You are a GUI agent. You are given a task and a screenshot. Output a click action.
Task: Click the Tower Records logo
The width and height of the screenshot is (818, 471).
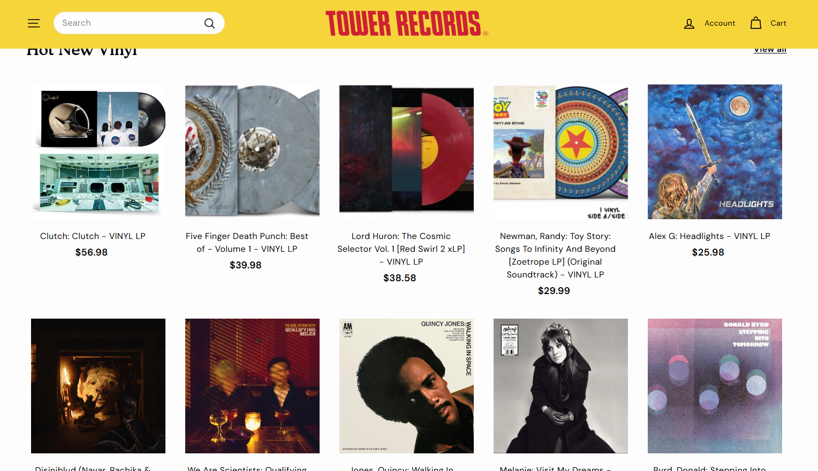tap(406, 24)
